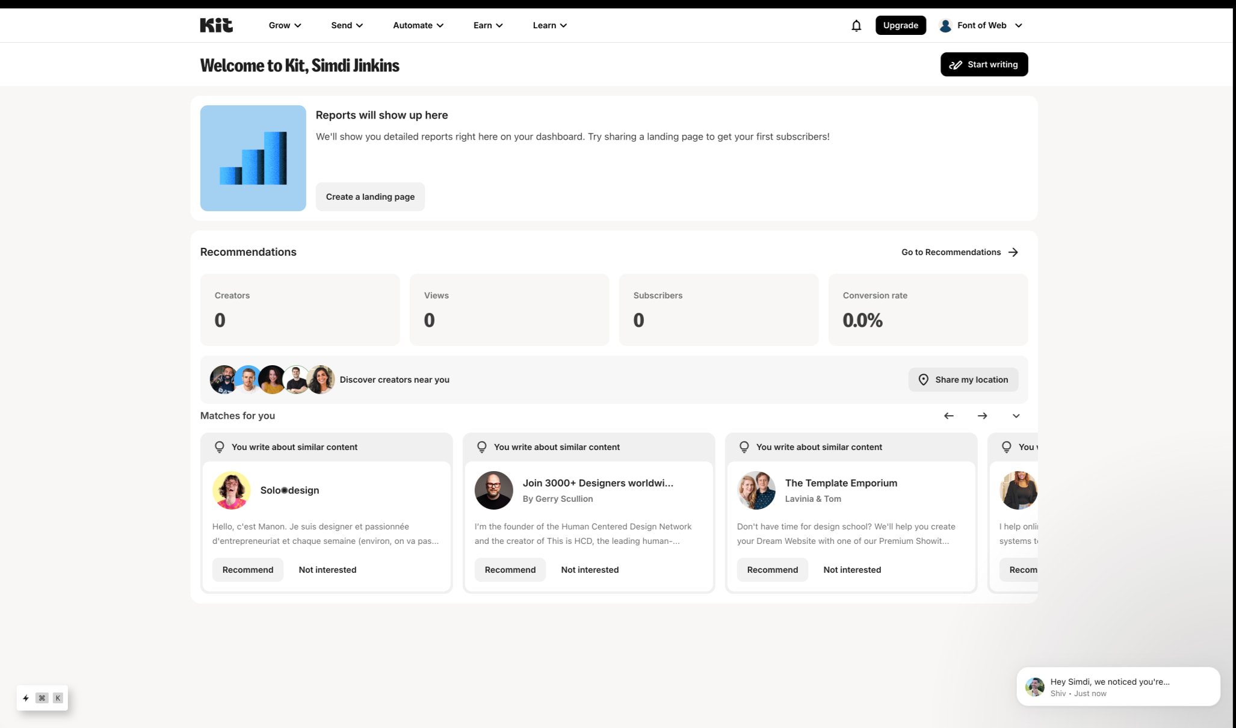This screenshot has width=1236, height=728.
Task: Open the notifications bell
Action: 856,25
